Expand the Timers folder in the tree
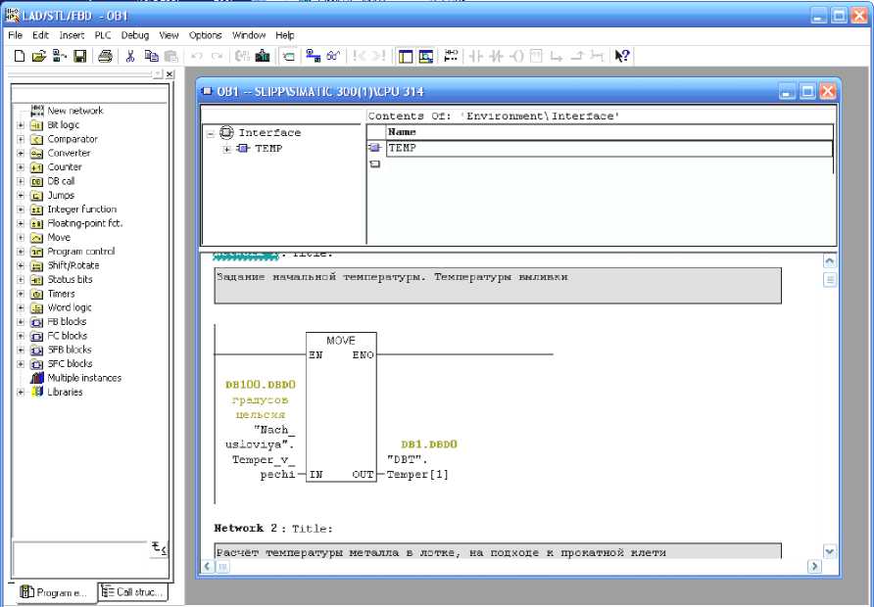The width and height of the screenshot is (874, 607). click(x=21, y=294)
